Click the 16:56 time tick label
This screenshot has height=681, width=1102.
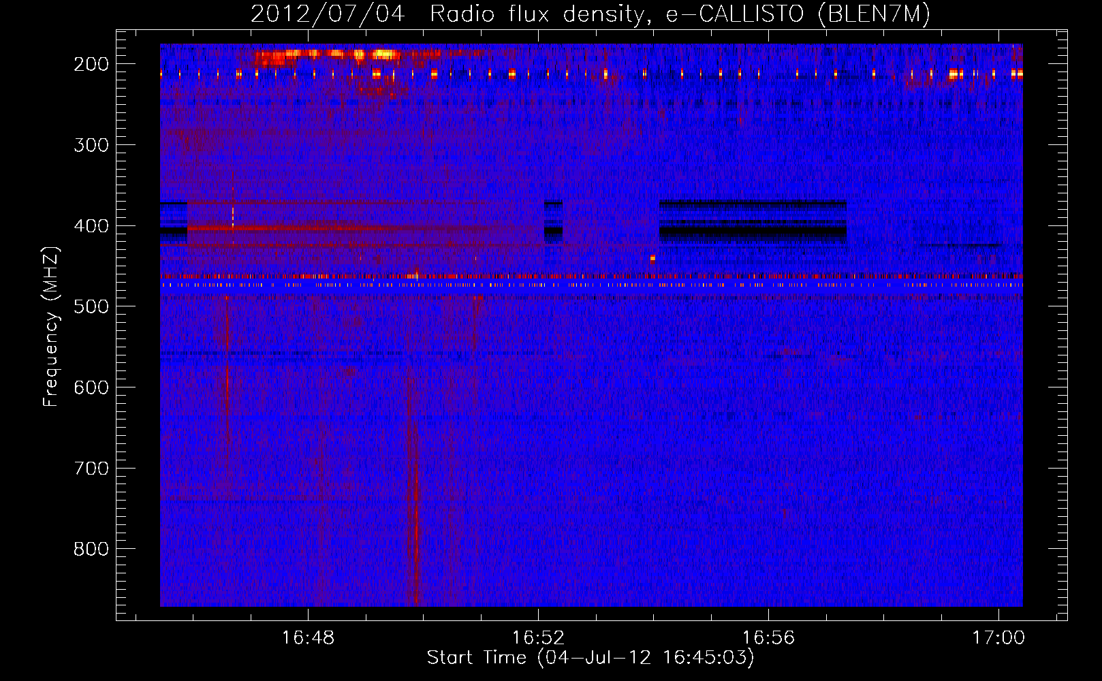click(x=768, y=638)
